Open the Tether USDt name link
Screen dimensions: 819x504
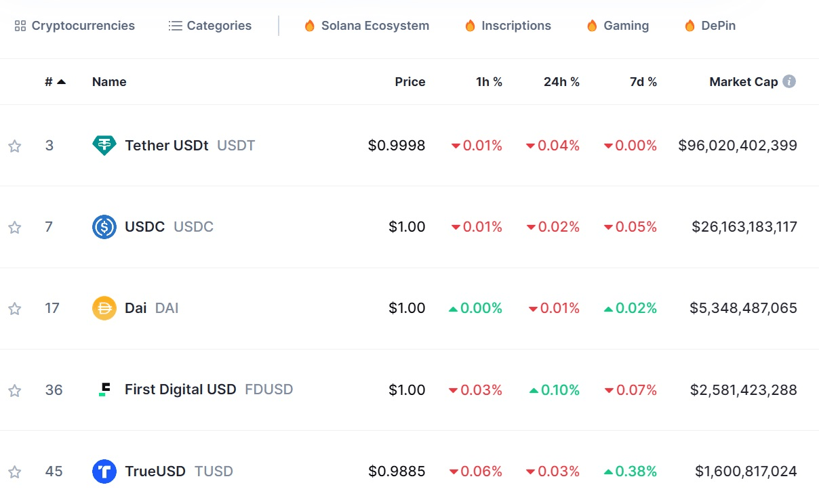[166, 145]
